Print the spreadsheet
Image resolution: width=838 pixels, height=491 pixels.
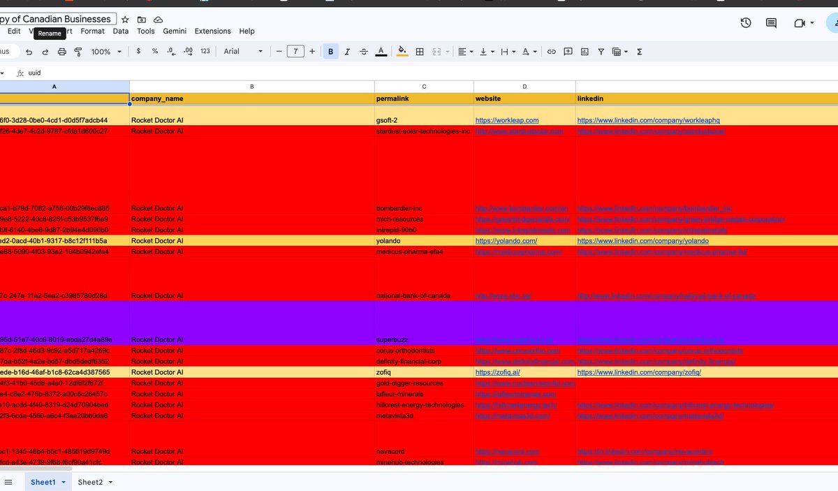[x=62, y=52]
